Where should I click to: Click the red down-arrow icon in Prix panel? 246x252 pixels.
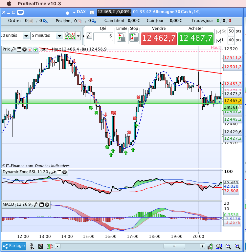click(x=30, y=50)
